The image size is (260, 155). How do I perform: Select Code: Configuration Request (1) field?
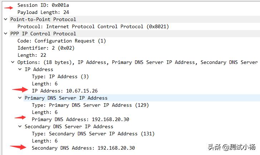(x=62, y=41)
